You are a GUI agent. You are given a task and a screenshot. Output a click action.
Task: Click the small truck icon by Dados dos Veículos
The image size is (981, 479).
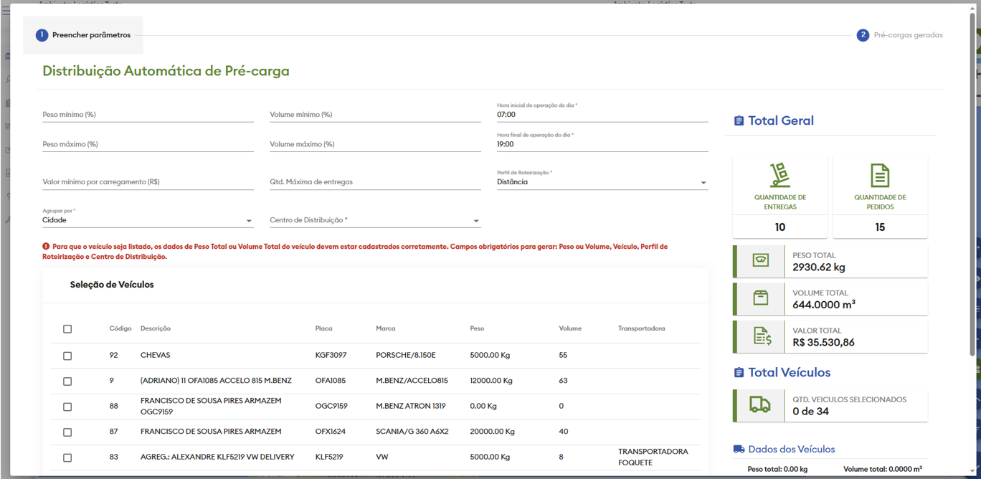click(739, 450)
